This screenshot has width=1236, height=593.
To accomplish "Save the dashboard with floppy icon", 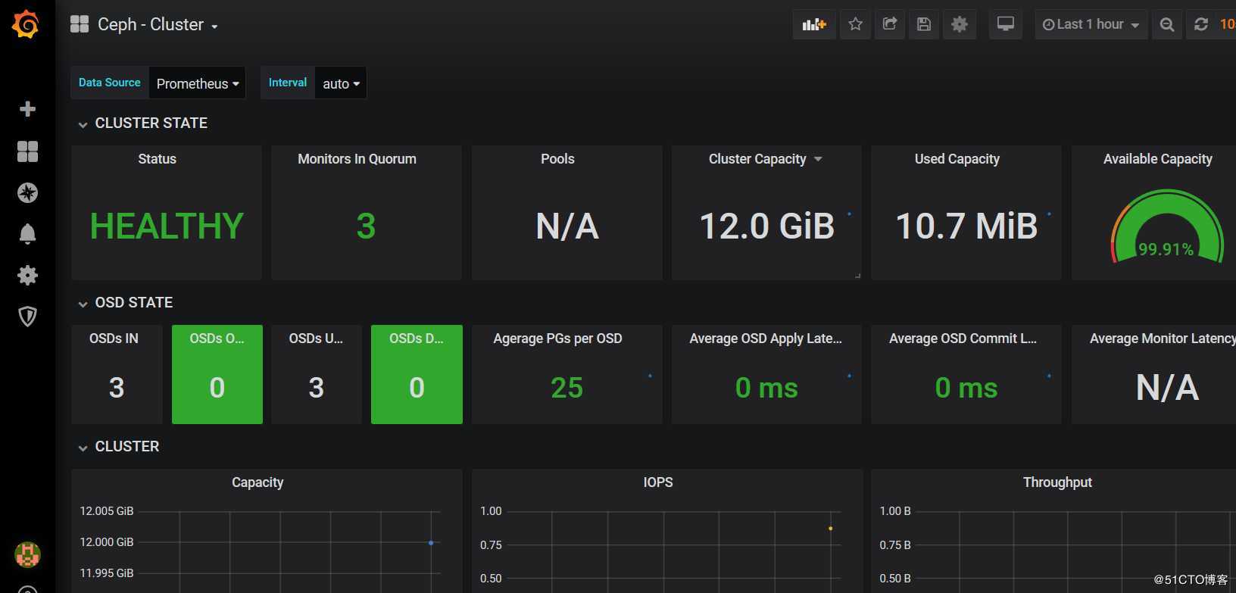I will [924, 24].
